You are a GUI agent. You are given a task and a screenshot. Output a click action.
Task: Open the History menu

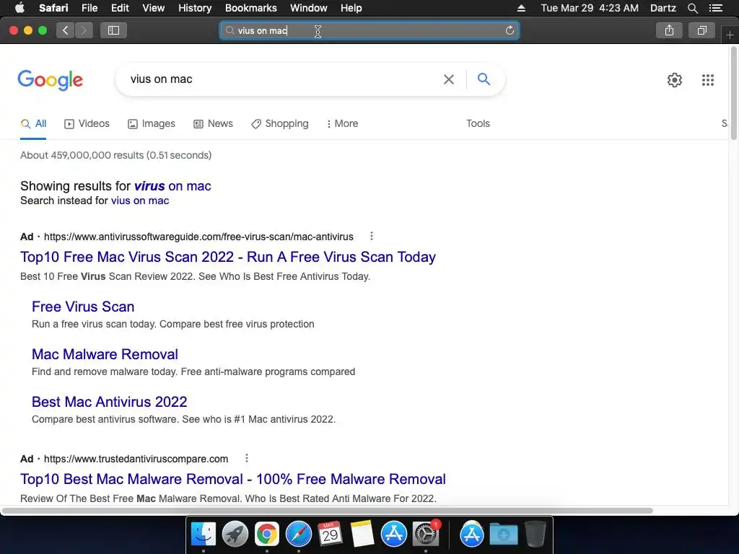click(195, 8)
